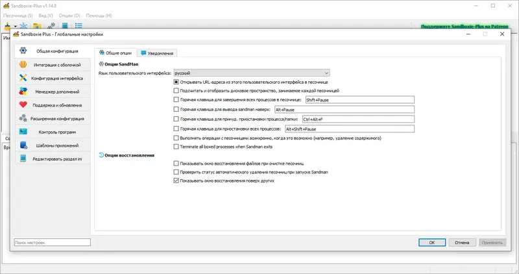Click the shell icon for Интеграция с оболочкой
Screen dimensions: 519x274
coord(23,64)
